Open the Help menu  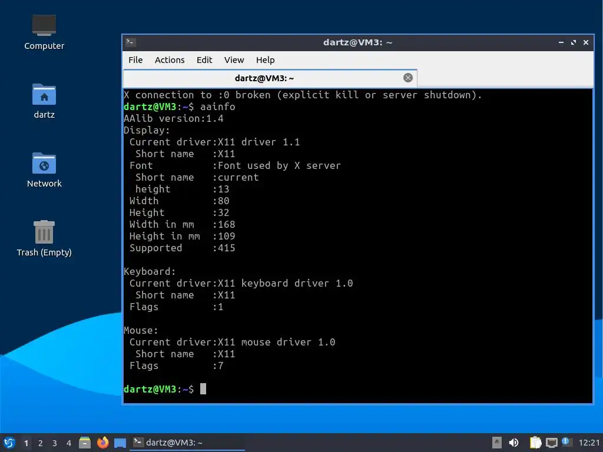[x=266, y=60]
